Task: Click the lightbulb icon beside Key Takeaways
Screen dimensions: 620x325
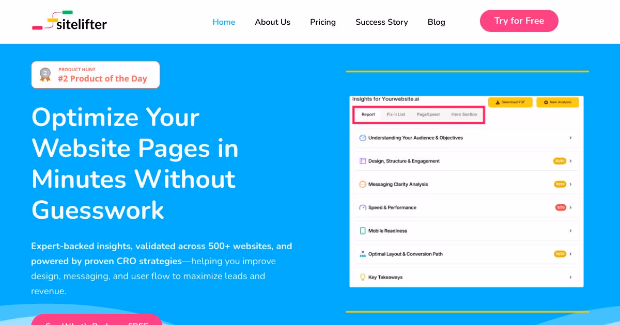Action: click(x=362, y=277)
